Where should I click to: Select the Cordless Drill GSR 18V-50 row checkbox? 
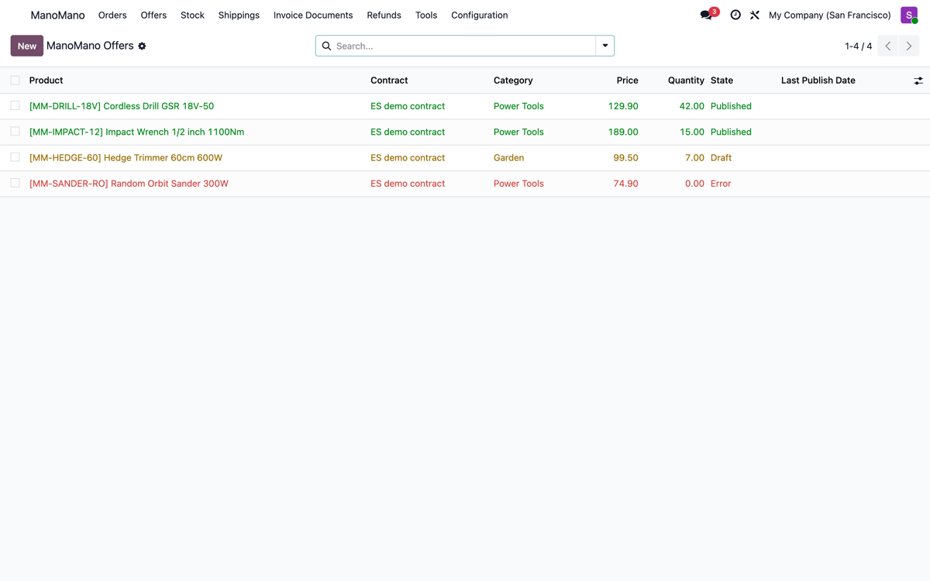coord(15,105)
